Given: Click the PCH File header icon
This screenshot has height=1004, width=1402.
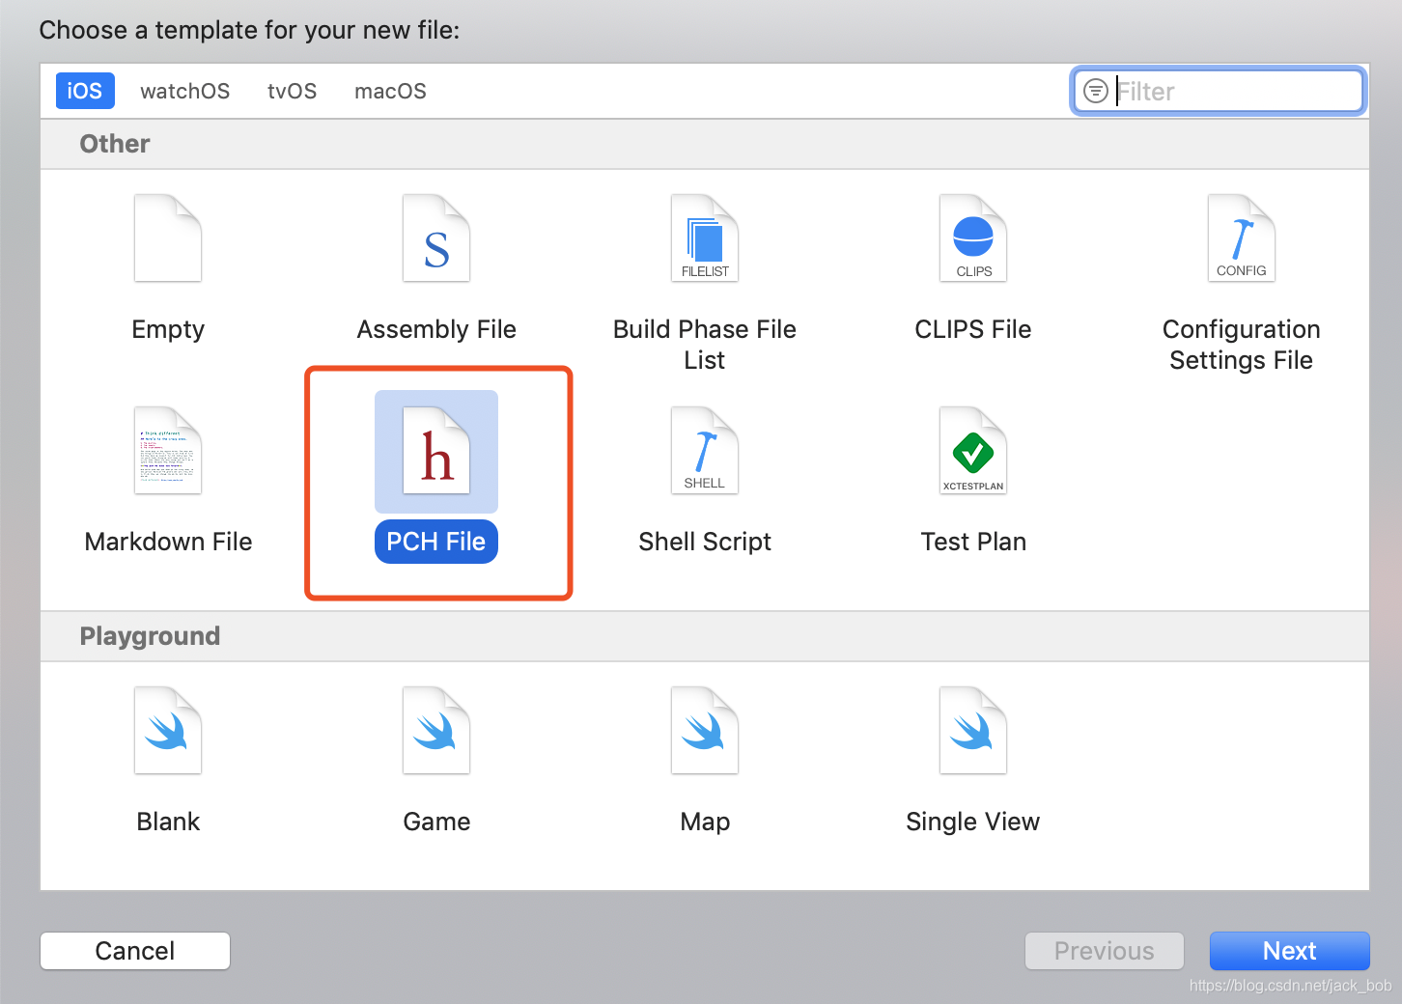Looking at the screenshot, I should click(x=436, y=451).
